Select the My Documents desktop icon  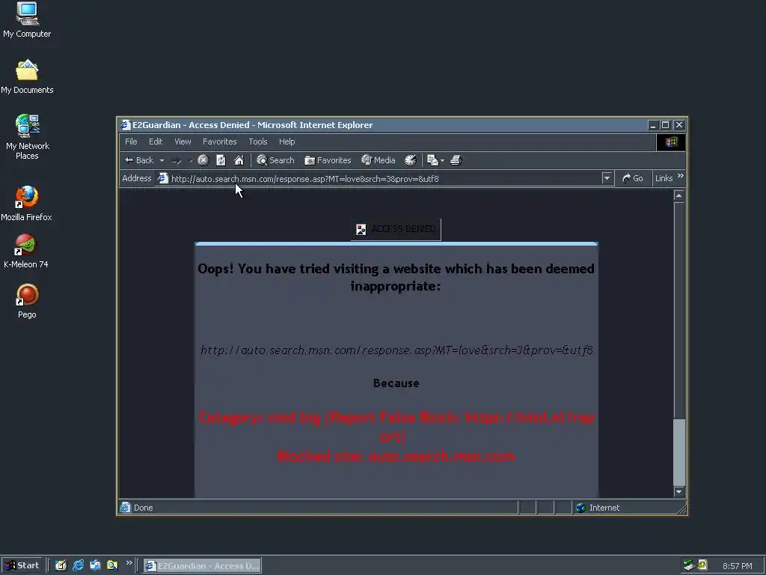coord(27,77)
